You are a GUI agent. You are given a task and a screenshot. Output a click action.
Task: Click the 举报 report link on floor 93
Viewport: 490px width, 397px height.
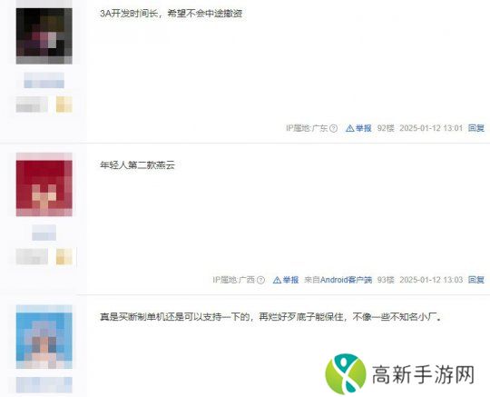coord(290,280)
